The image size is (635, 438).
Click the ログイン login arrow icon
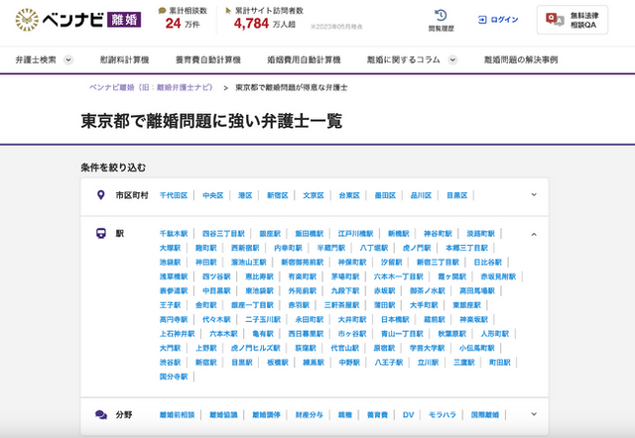(484, 20)
